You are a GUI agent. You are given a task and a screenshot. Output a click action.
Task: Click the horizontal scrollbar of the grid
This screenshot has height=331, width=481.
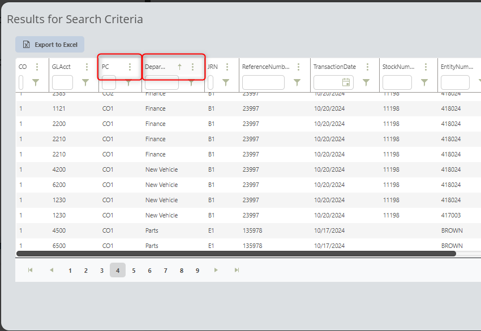click(236, 254)
